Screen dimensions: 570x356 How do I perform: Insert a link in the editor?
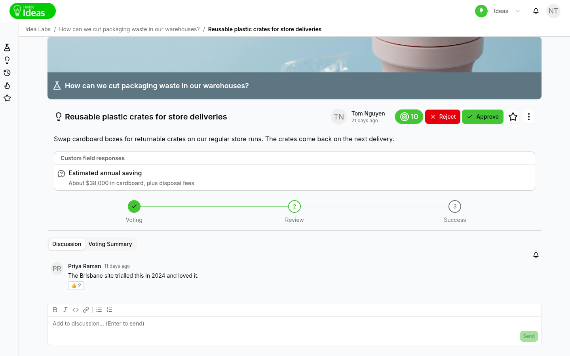pos(86,310)
